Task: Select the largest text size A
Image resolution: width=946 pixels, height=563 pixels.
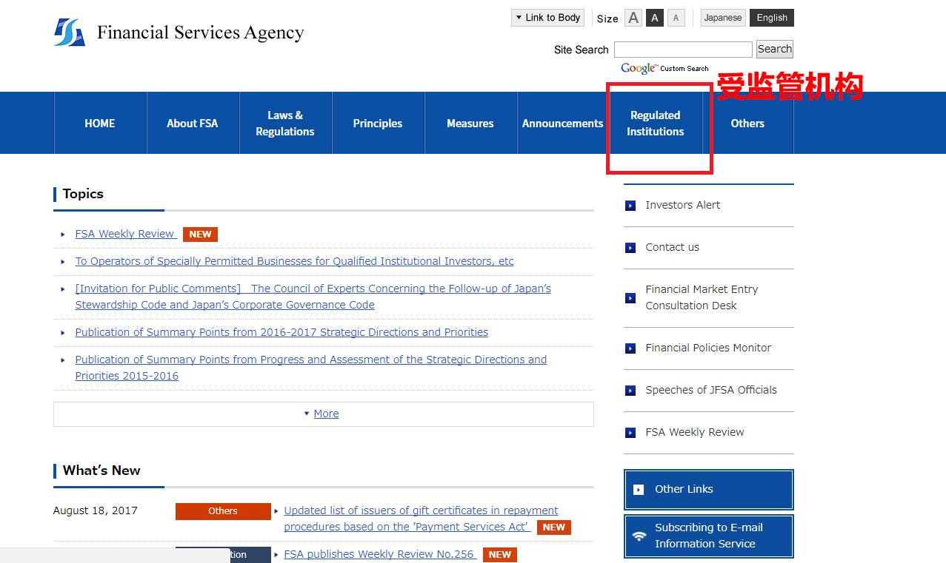Action: tap(633, 18)
